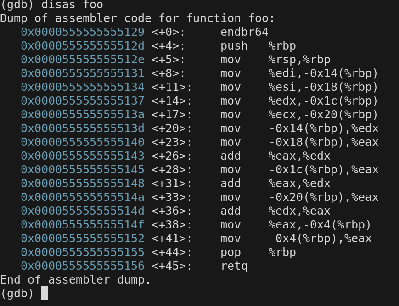Screen dimensions: 399x306
Task: Click operand "%ecx,-0x20(%rbp)"
Action: tap(323, 115)
